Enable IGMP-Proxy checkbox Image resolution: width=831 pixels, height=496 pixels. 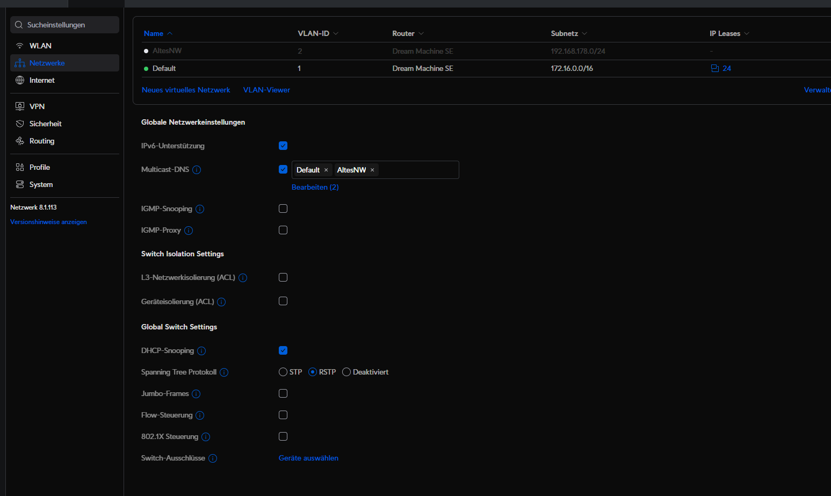(x=283, y=230)
